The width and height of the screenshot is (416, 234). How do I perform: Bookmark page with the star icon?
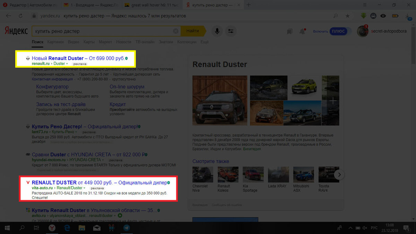click(348, 16)
